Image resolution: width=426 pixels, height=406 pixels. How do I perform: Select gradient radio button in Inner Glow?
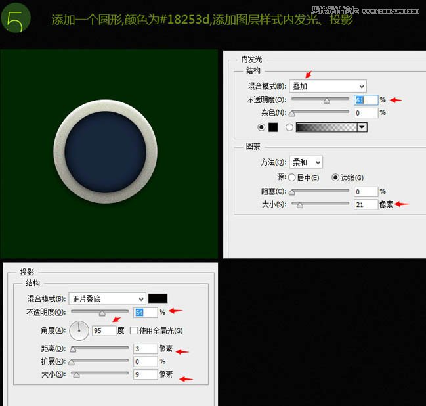tap(289, 127)
